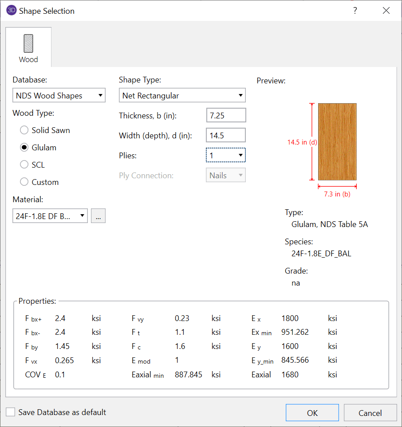Select the Custom wood type
The height and width of the screenshot is (427, 402).
coord(24,182)
